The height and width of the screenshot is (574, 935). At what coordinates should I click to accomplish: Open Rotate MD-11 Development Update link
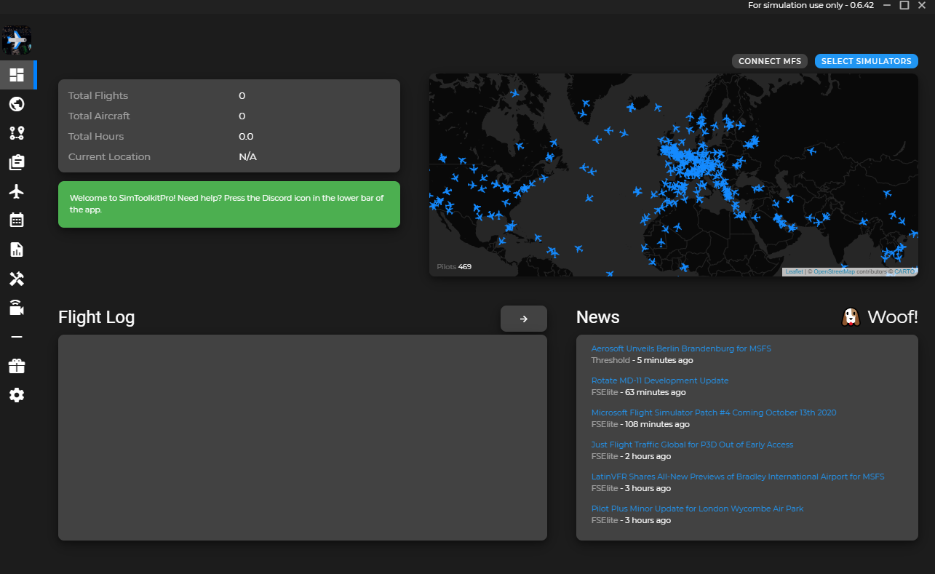point(660,380)
